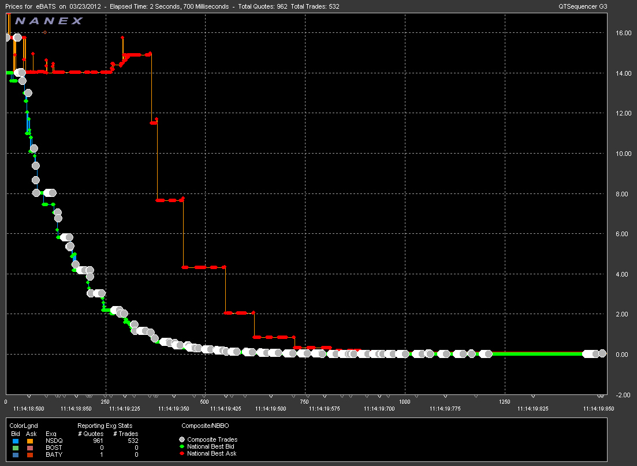
Task: Select the red National Best Ask legend marker
Action: point(181,453)
